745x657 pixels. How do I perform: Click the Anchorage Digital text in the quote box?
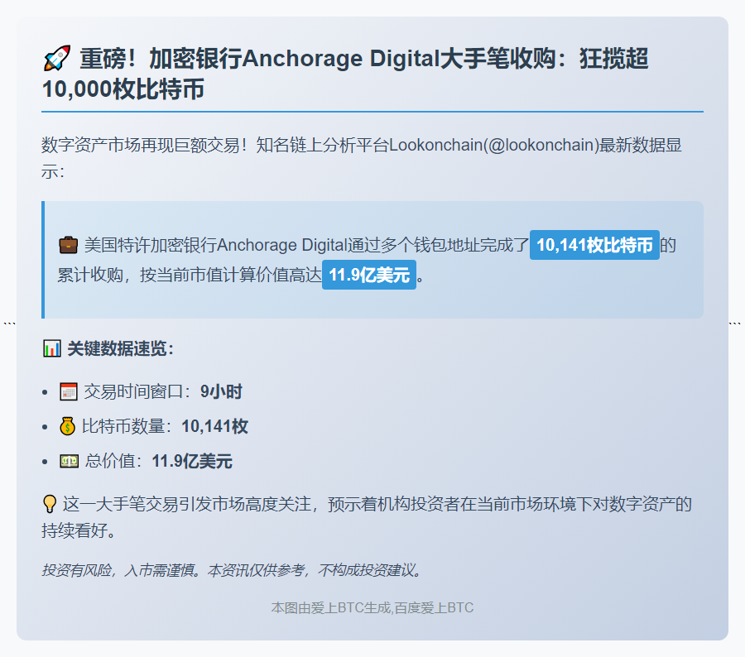280,246
